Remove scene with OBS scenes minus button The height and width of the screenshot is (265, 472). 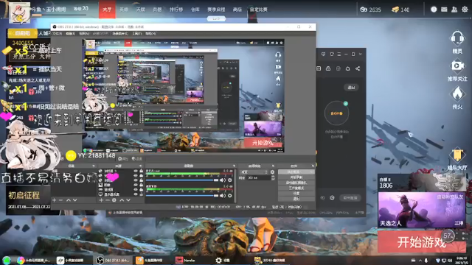(60, 199)
